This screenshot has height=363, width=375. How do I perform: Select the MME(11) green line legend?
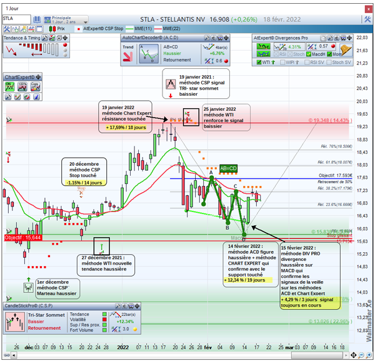click(x=139, y=29)
